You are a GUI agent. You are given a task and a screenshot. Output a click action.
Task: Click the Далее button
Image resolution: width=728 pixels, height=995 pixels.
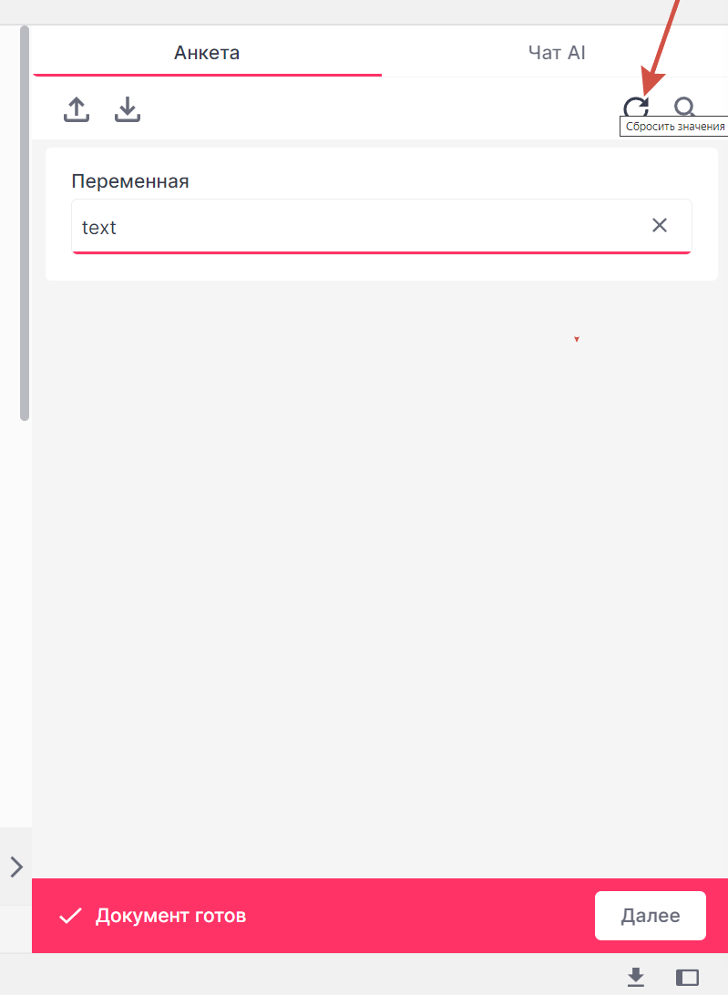click(x=650, y=915)
